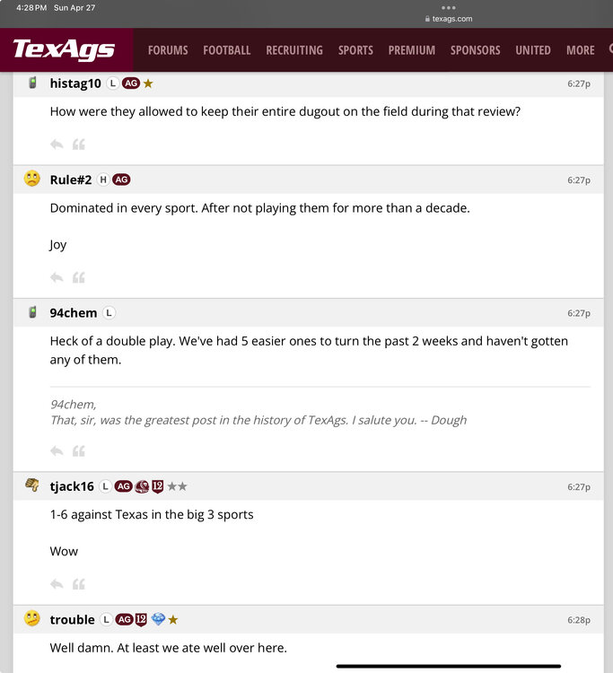
Task: Open the Forums menu
Action: 168,50
